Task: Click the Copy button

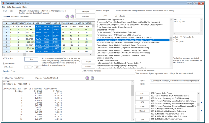Action: (88, 62)
